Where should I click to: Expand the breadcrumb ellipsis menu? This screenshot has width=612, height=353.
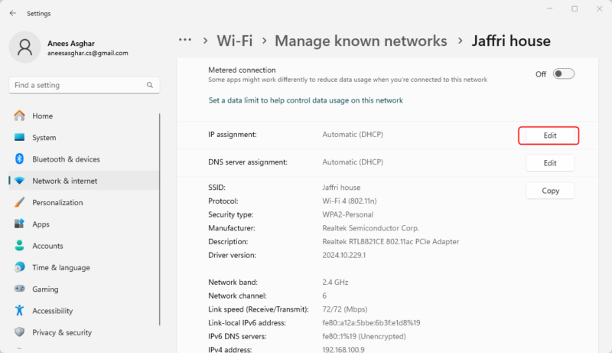[184, 41]
